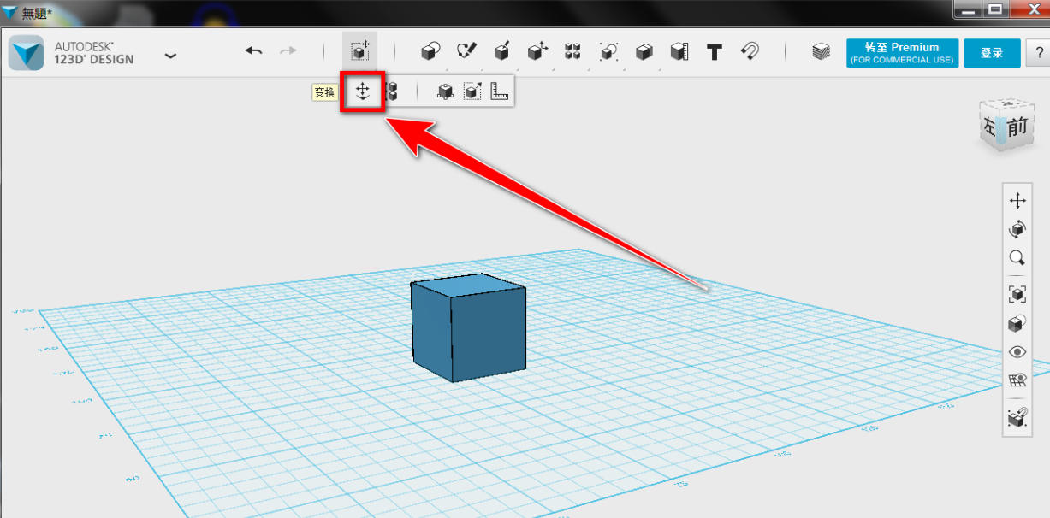This screenshot has height=518, width=1050.
Task: Select the blue cube in the viewport
Action: coord(467,329)
